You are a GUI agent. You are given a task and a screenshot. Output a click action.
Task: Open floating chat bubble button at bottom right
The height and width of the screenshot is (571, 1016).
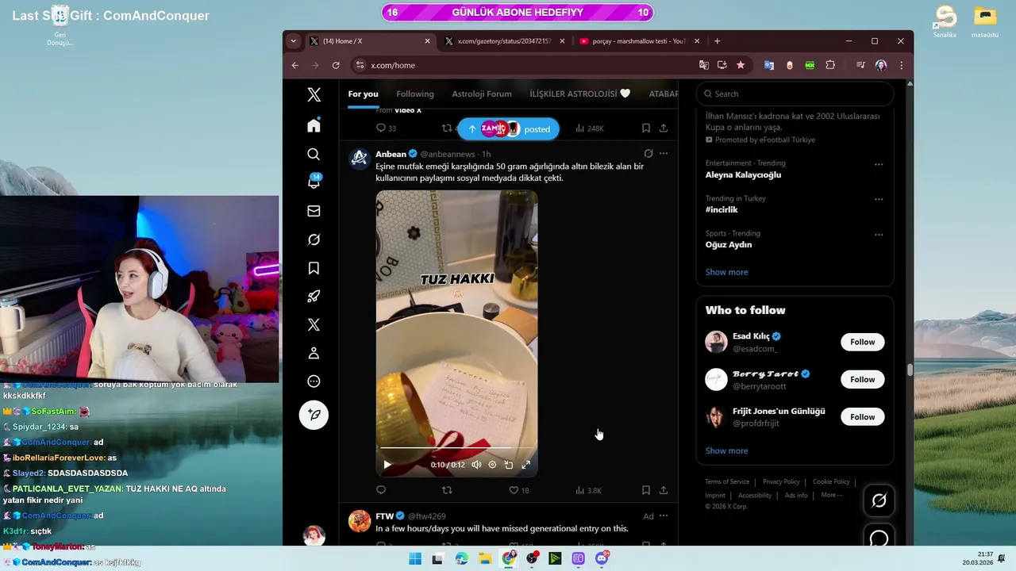click(879, 538)
